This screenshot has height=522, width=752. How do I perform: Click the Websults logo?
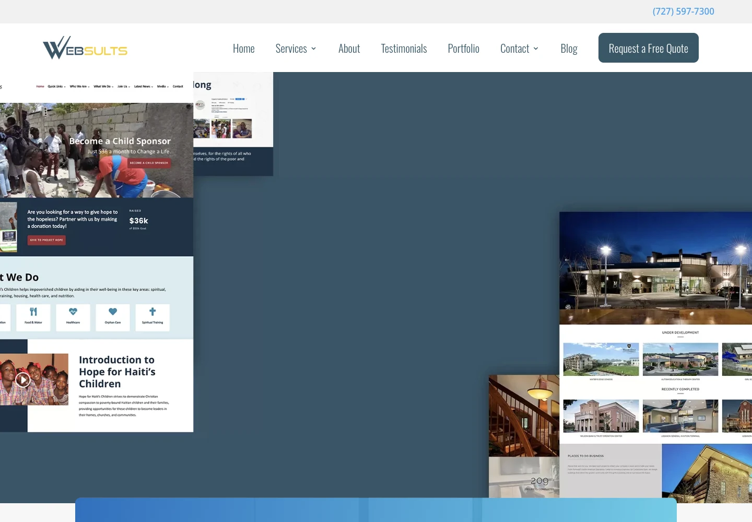[85, 48]
